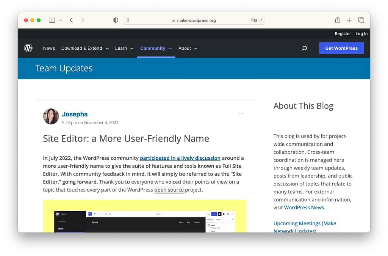Toggle Safari's sidebar icon
The width and height of the screenshot is (388, 256).
[52, 20]
